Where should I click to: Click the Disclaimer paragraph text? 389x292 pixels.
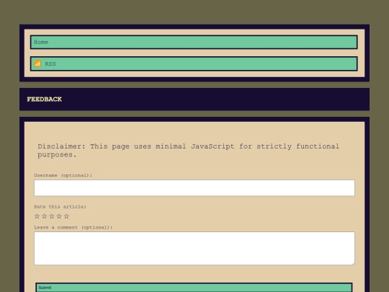pos(188,150)
